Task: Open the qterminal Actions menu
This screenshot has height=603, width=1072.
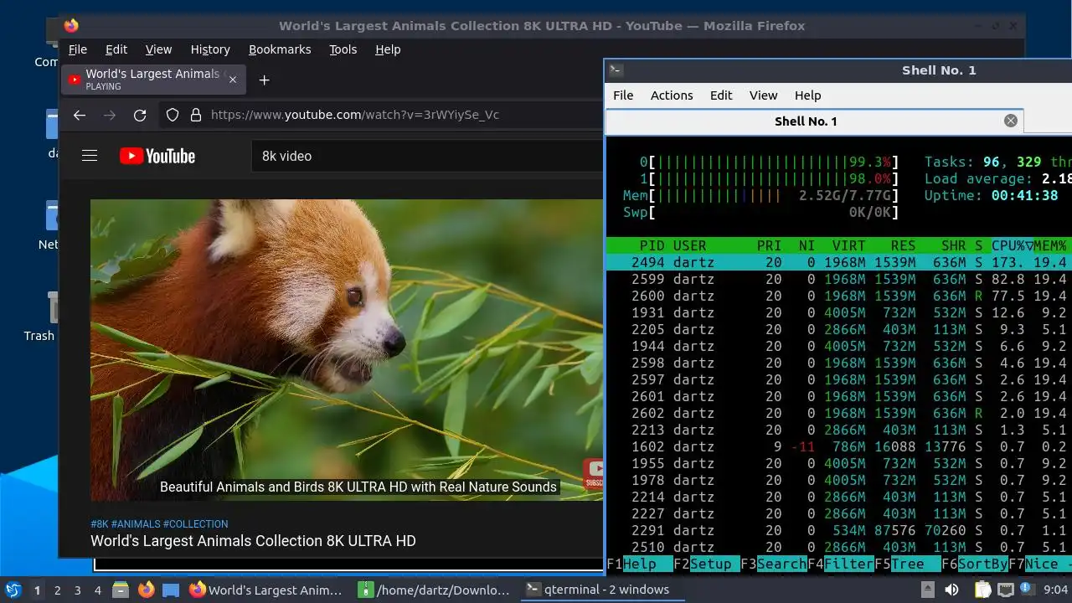Action: pos(672,95)
